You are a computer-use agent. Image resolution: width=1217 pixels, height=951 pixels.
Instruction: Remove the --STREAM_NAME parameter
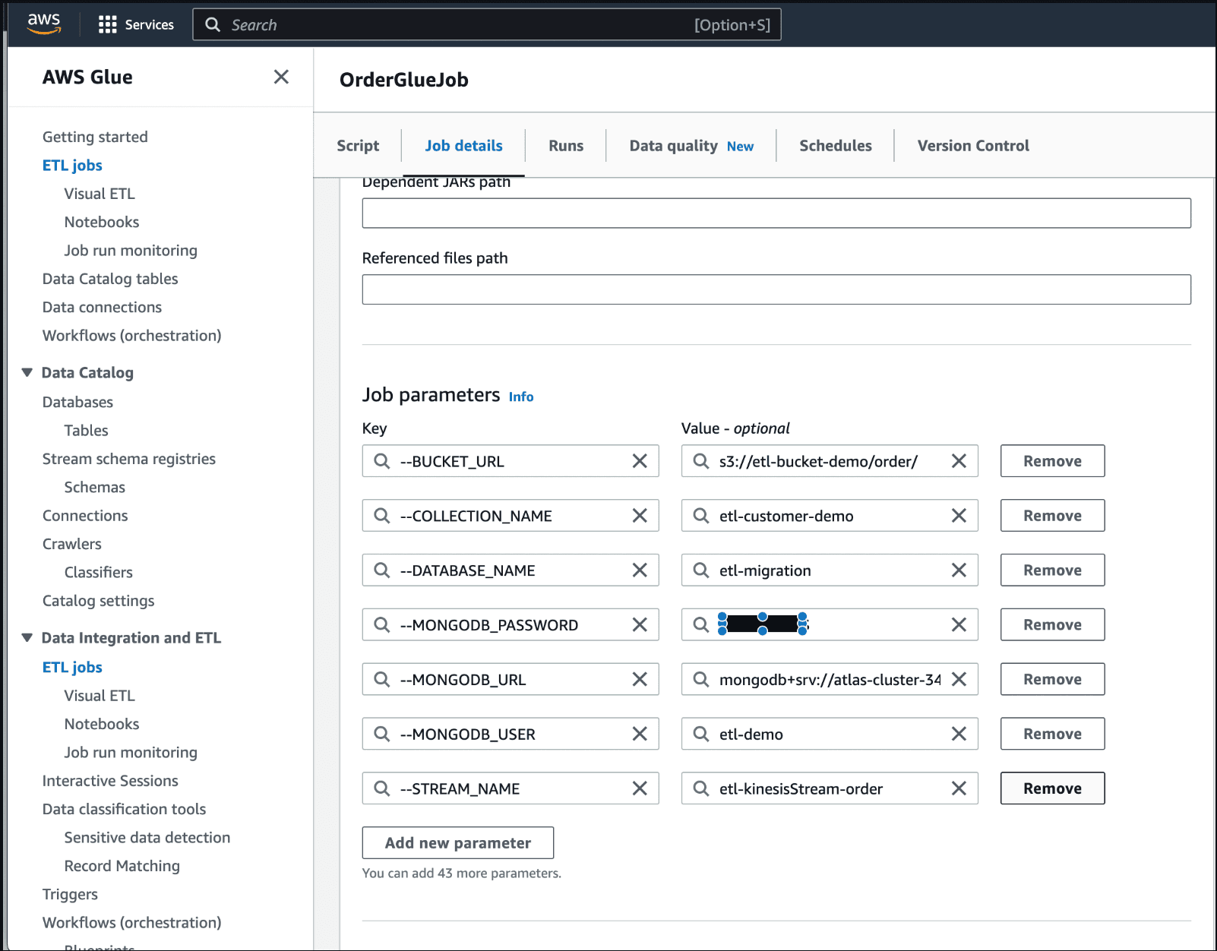[x=1052, y=788]
